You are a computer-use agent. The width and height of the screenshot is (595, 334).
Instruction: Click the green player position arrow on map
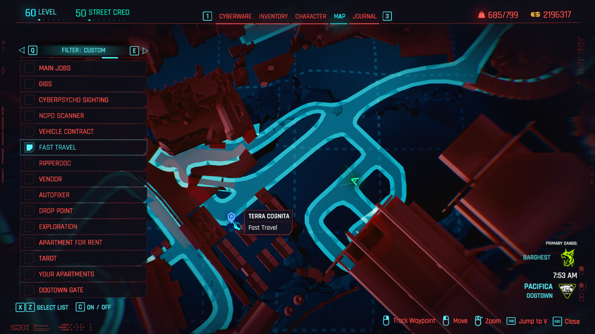pos(355,181)
